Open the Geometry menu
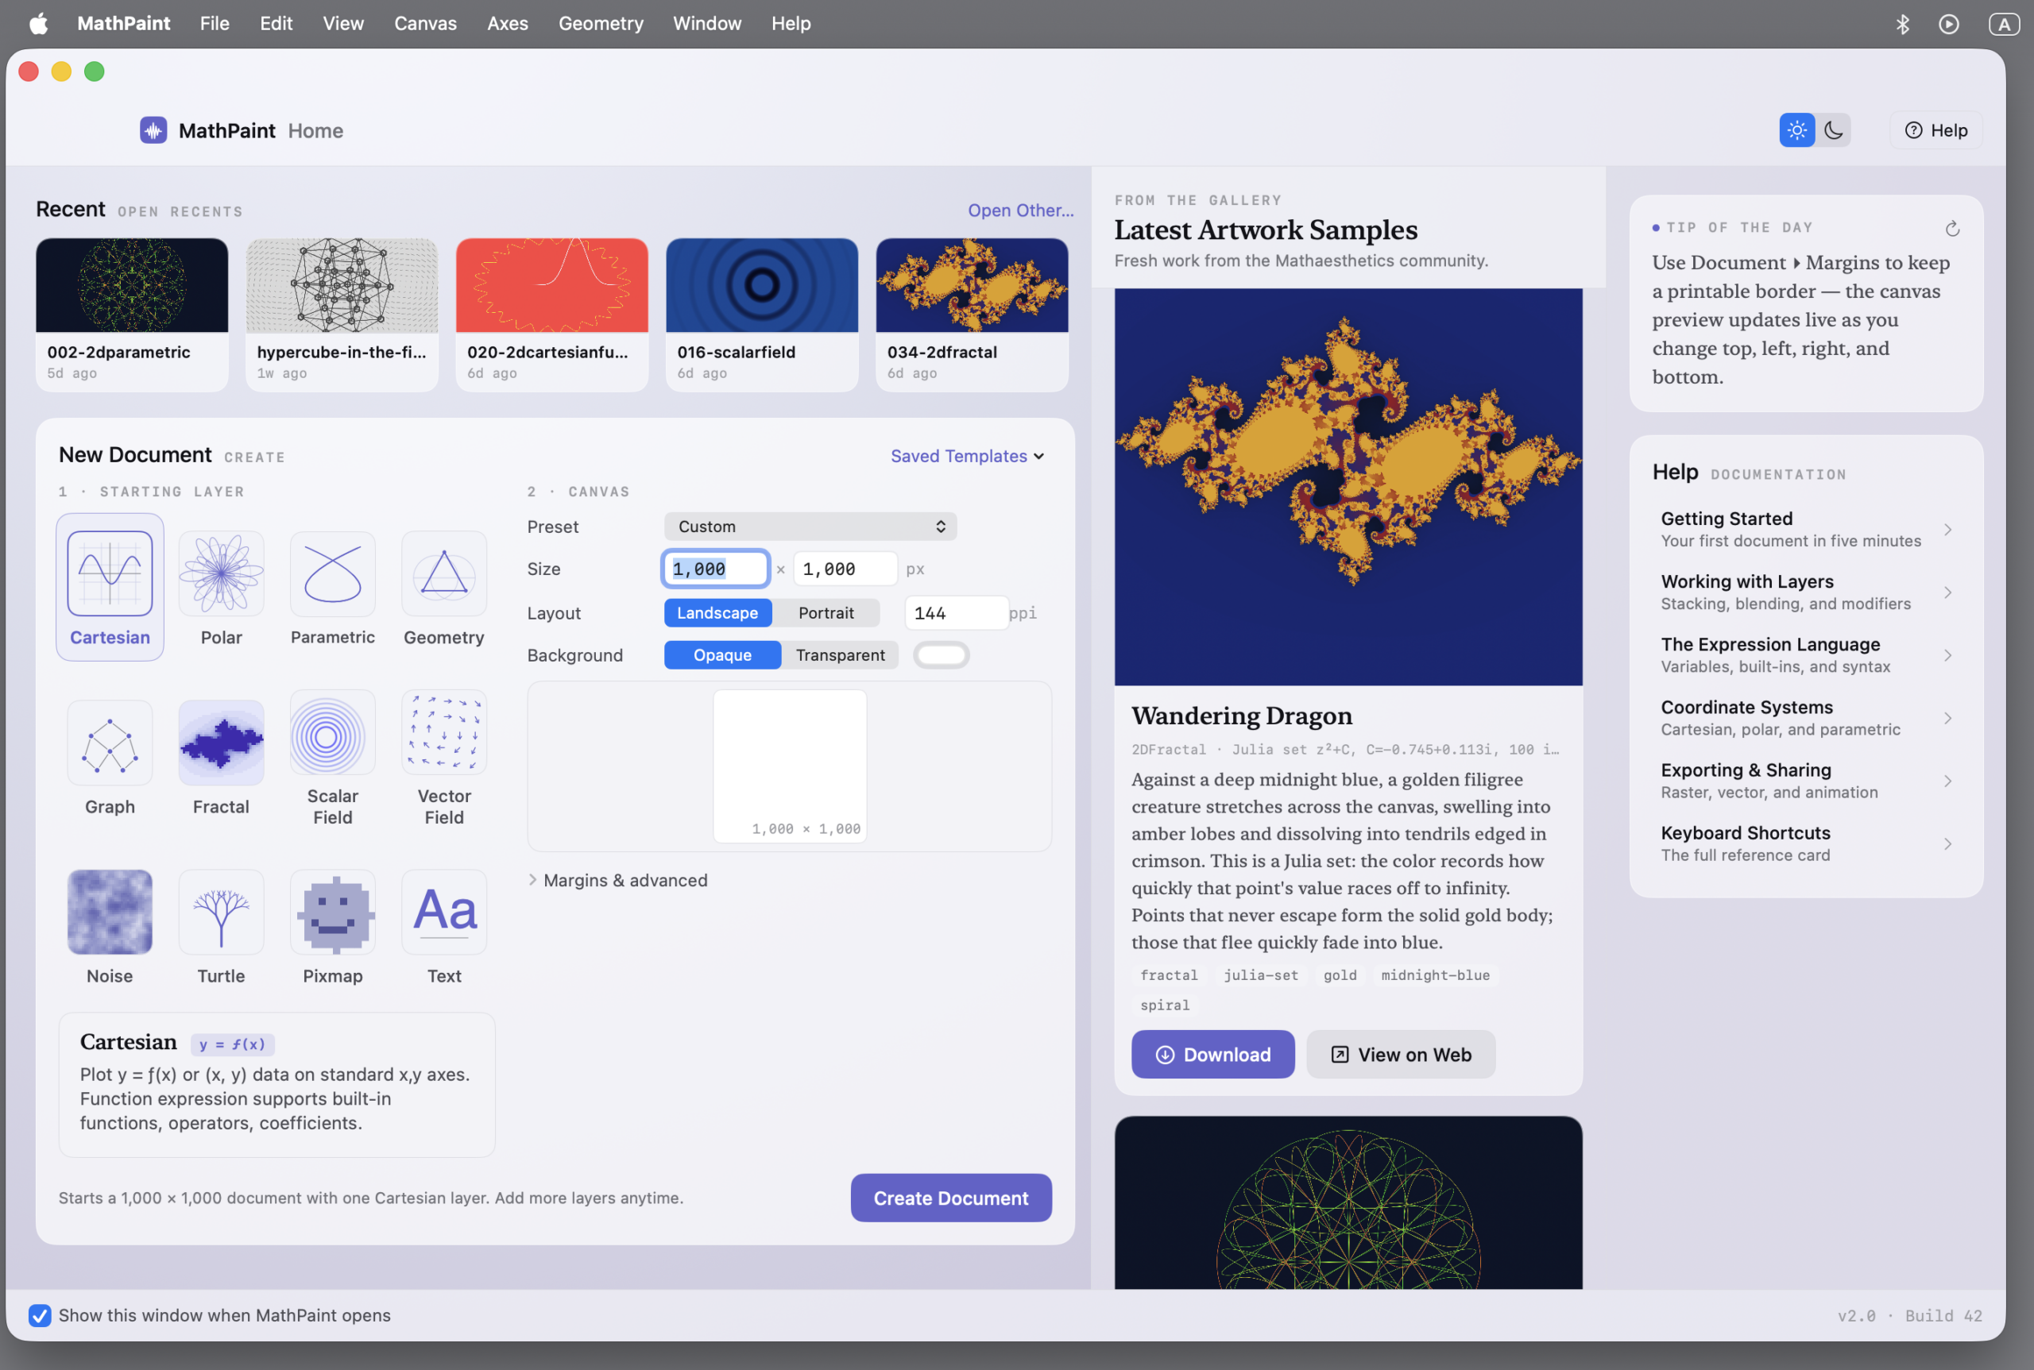 601,24
